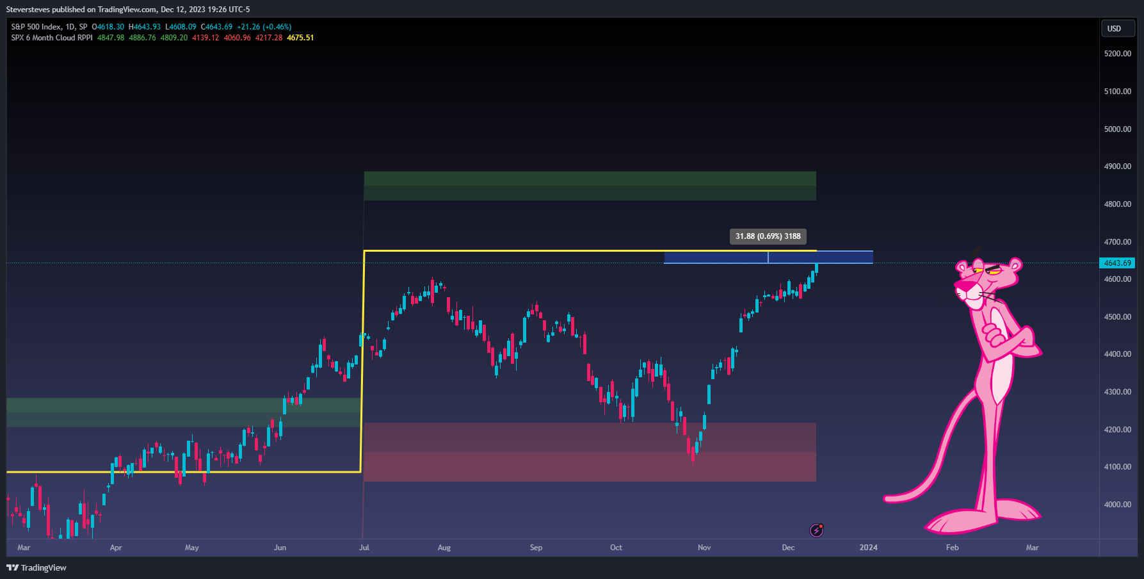The image size is (1144, 579).
Task: Click the measurement label 31.88 (0.69%) 3188
Action: pyautogui.click(x=768, y=236)
